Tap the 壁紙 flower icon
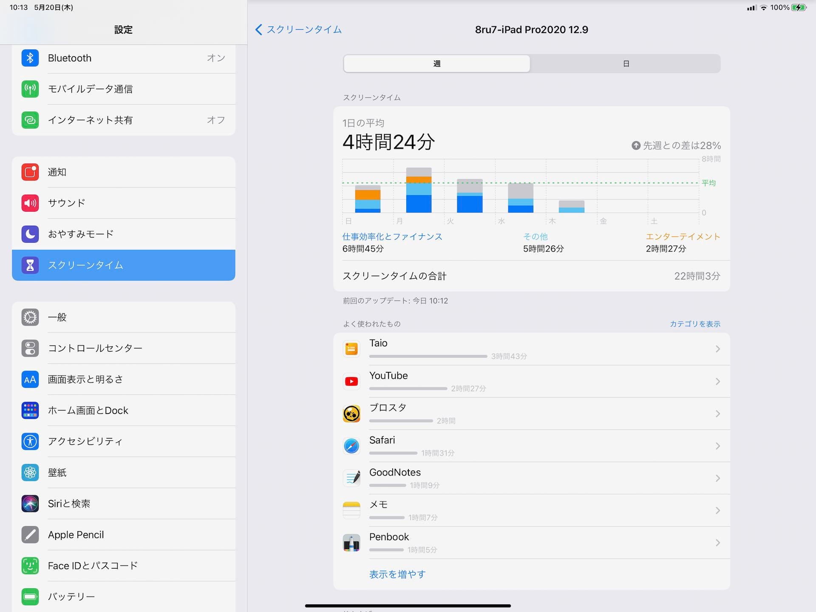Viewport: 816px width, 612px height. [30, 472]
